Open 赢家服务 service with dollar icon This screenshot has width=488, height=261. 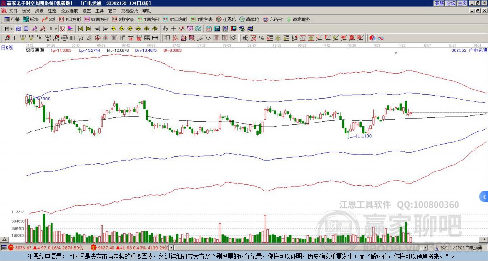[x=298, y=19]
